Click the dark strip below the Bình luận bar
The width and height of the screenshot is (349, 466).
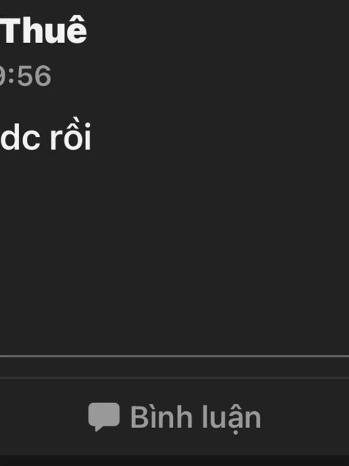174,460
